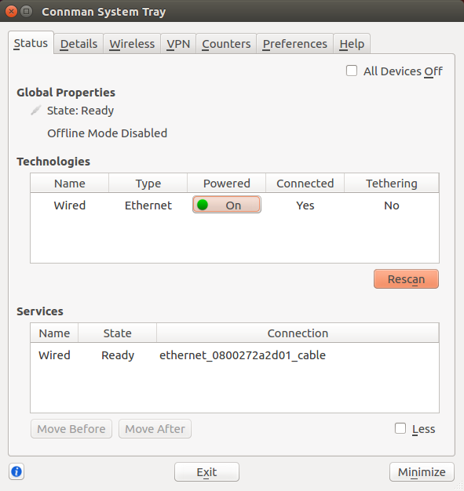Click the blue info icon button
Screen dimensions: 464x491
[x=16, y=471]
